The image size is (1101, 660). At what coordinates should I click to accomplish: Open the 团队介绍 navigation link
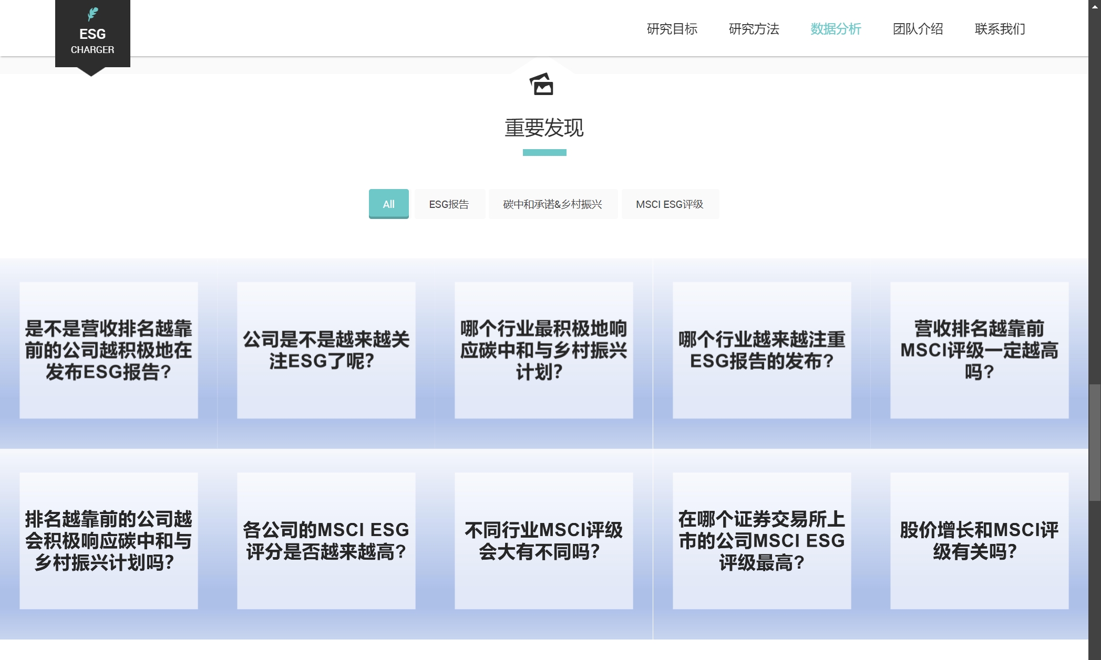pyautogui.click(x=918, y=29)
